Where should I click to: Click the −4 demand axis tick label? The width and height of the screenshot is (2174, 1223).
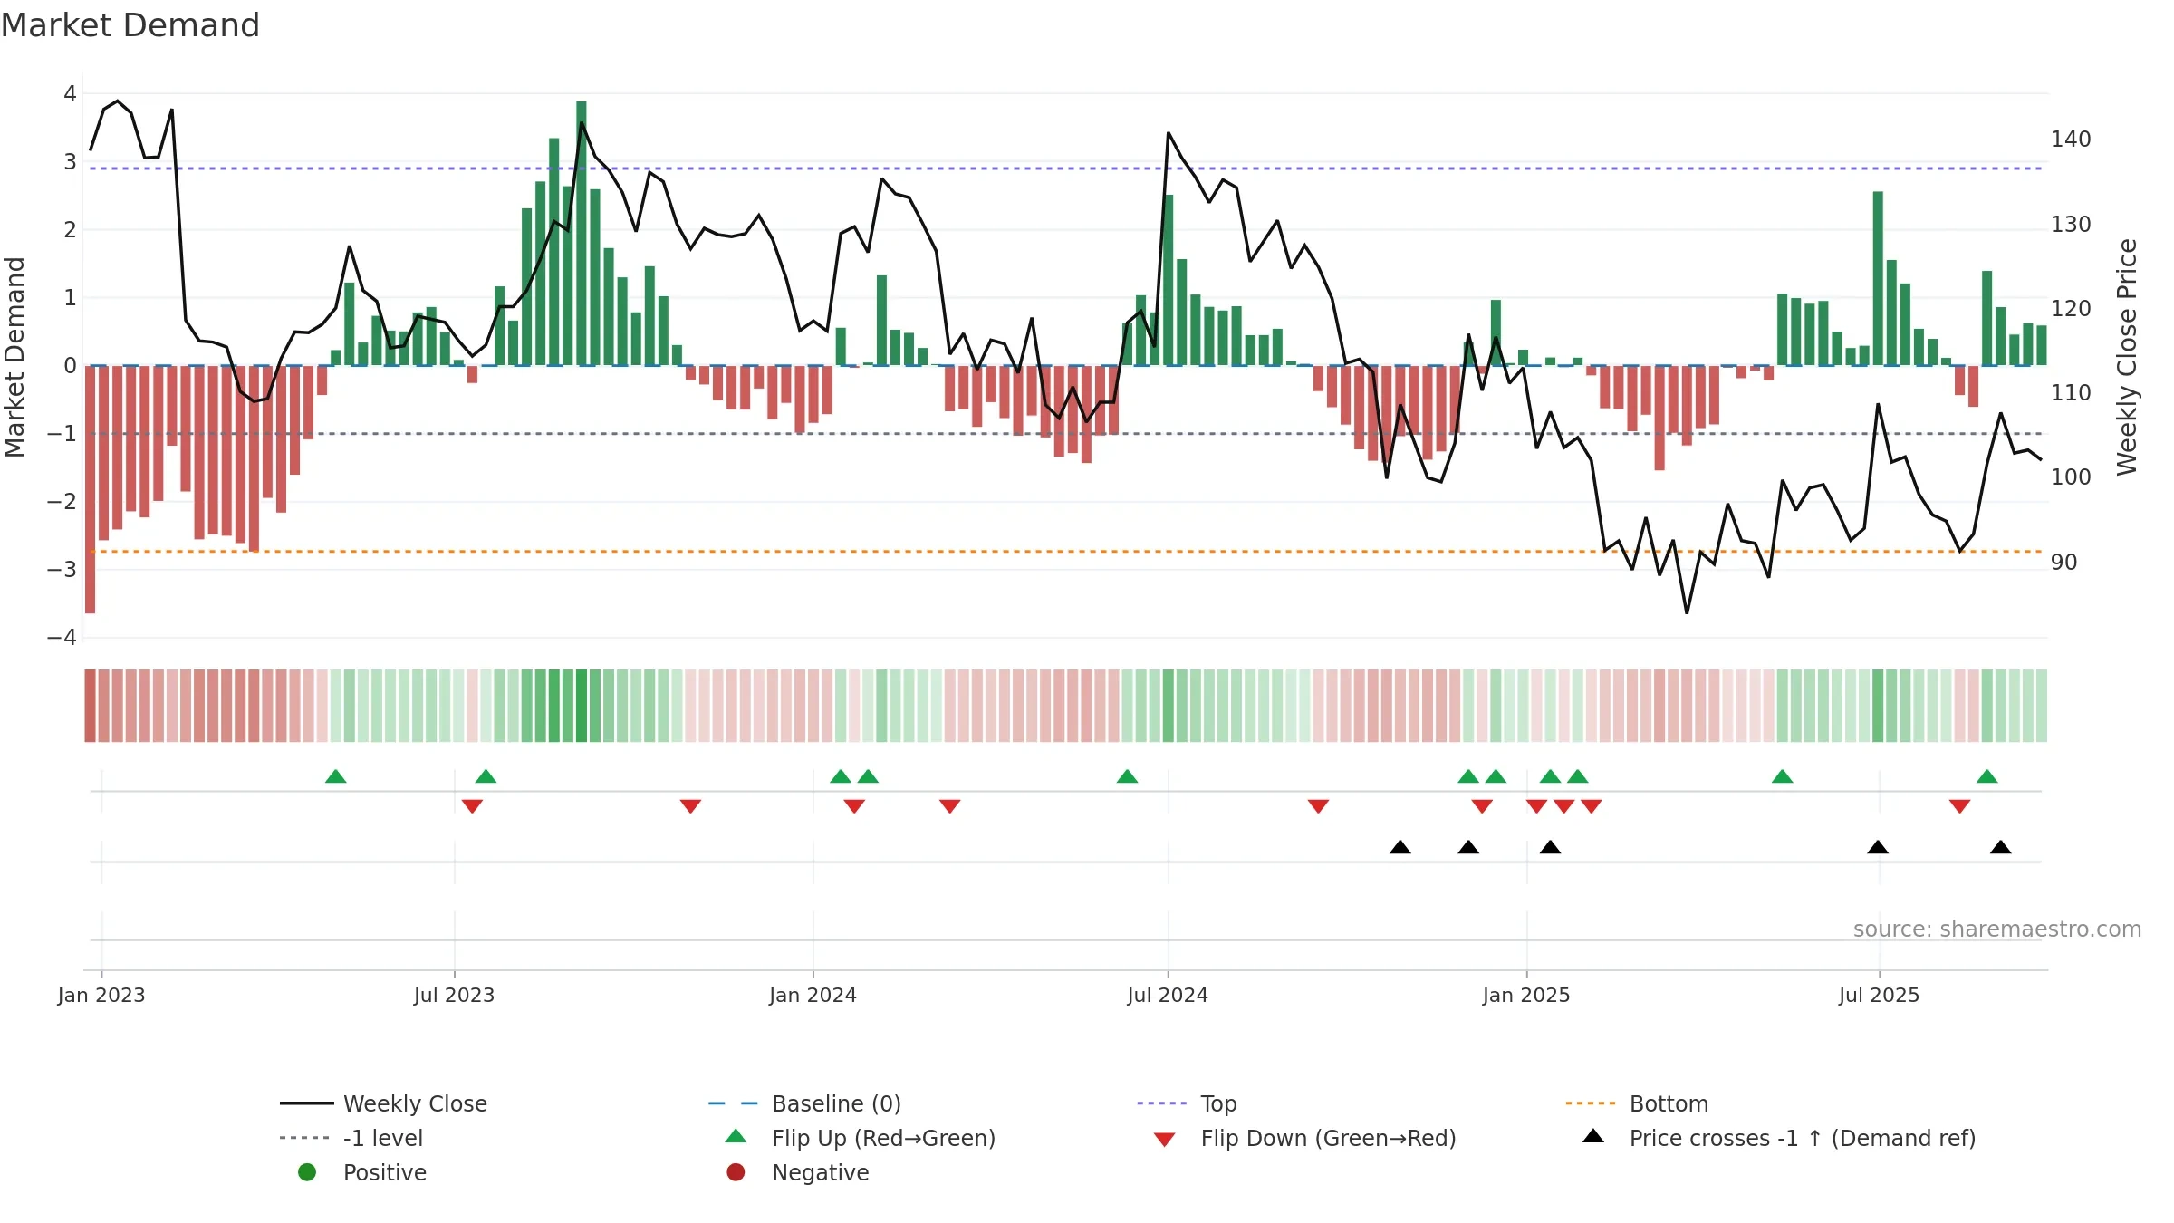tap(62, 637)
